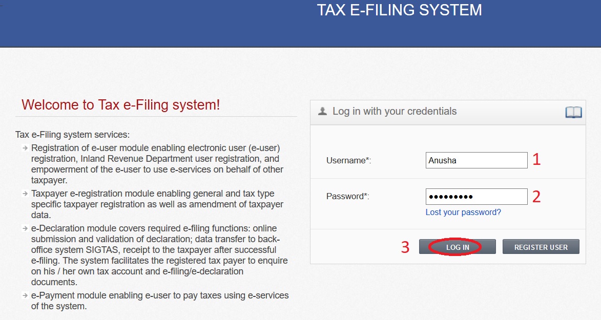Image resolution: width=601 pixels, height=320 pixels.
Task: Click arrow bullet beside Taxpayer e-registration module
Action: pos(25,194)
